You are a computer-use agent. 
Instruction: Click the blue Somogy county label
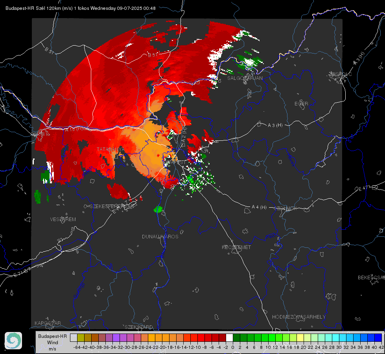79,290
